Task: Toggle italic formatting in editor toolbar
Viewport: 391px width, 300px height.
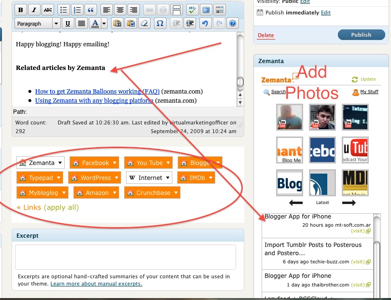Action: [34, 10]
